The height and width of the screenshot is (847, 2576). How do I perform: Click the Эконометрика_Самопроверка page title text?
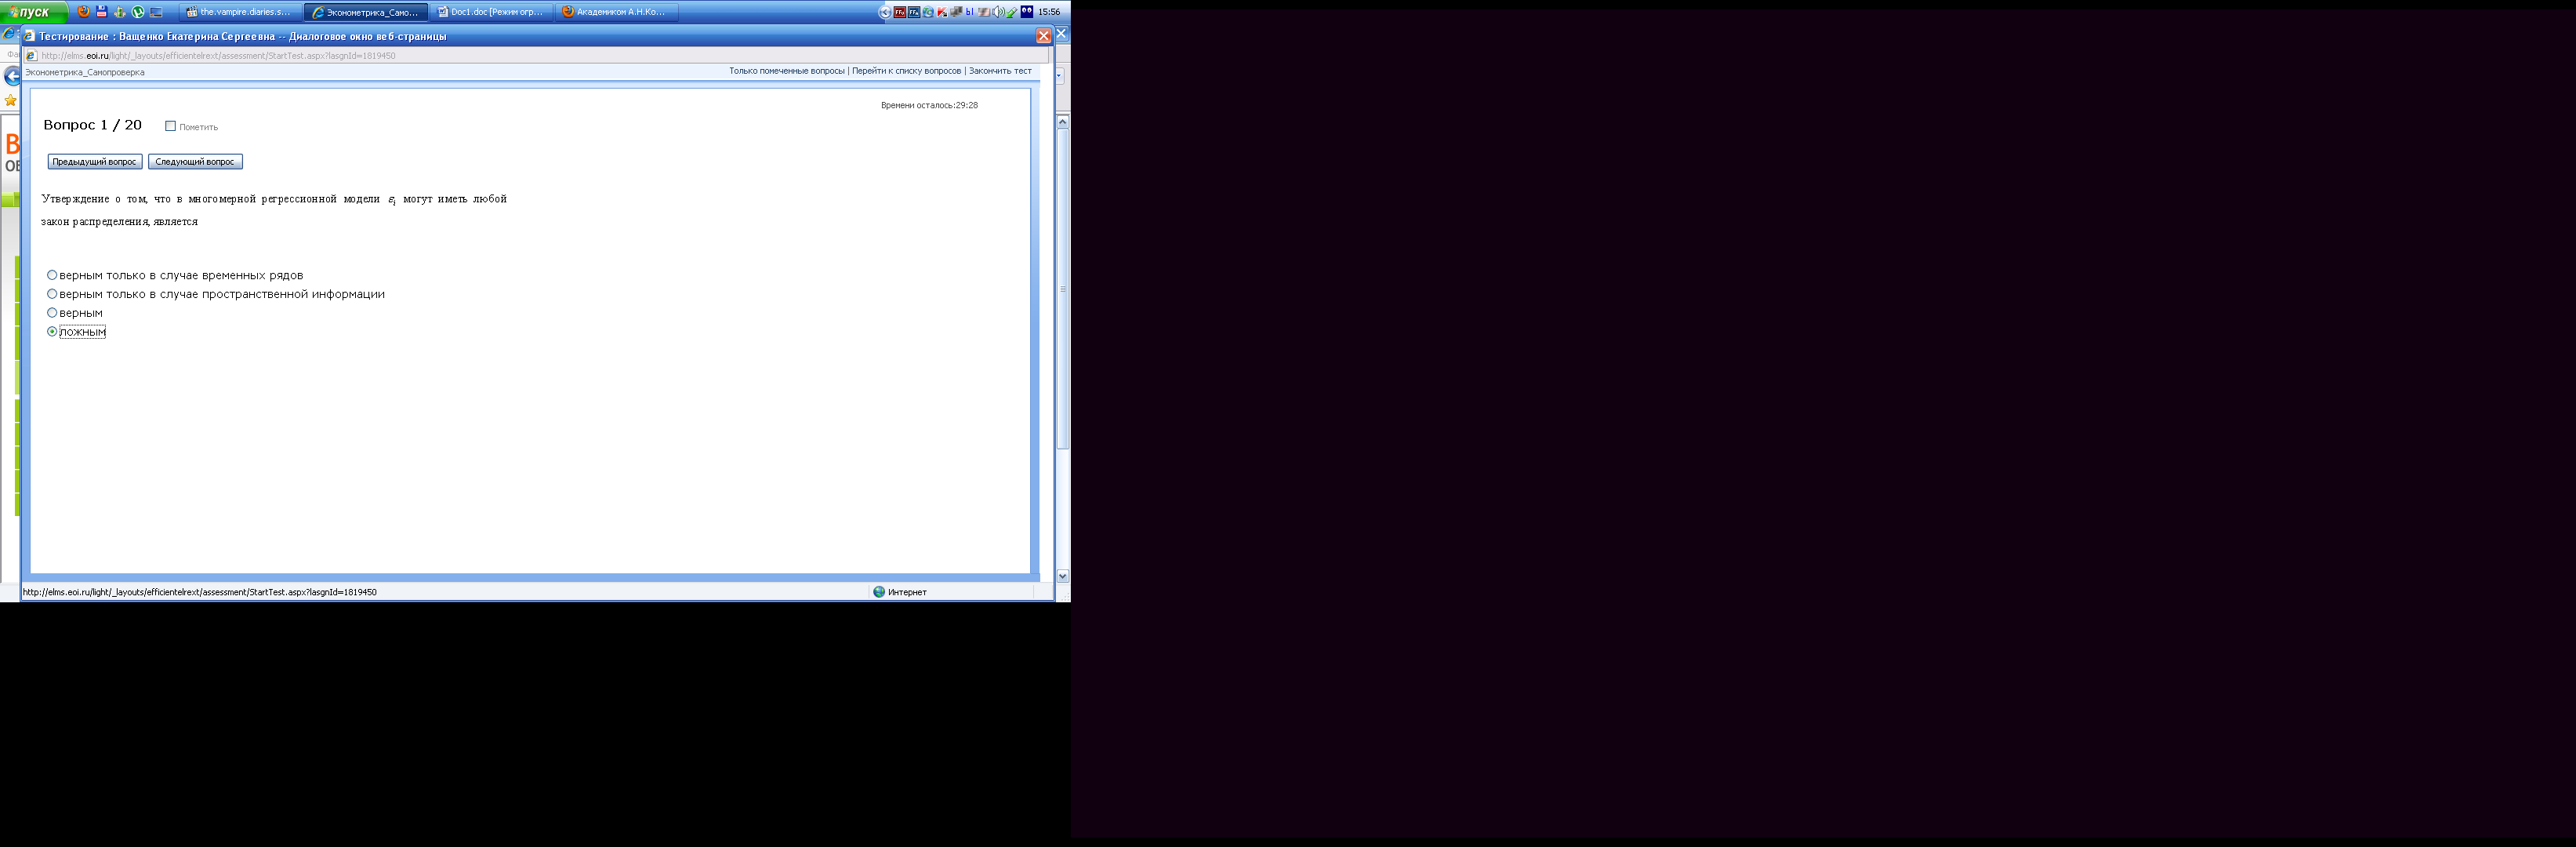point(84,72)
